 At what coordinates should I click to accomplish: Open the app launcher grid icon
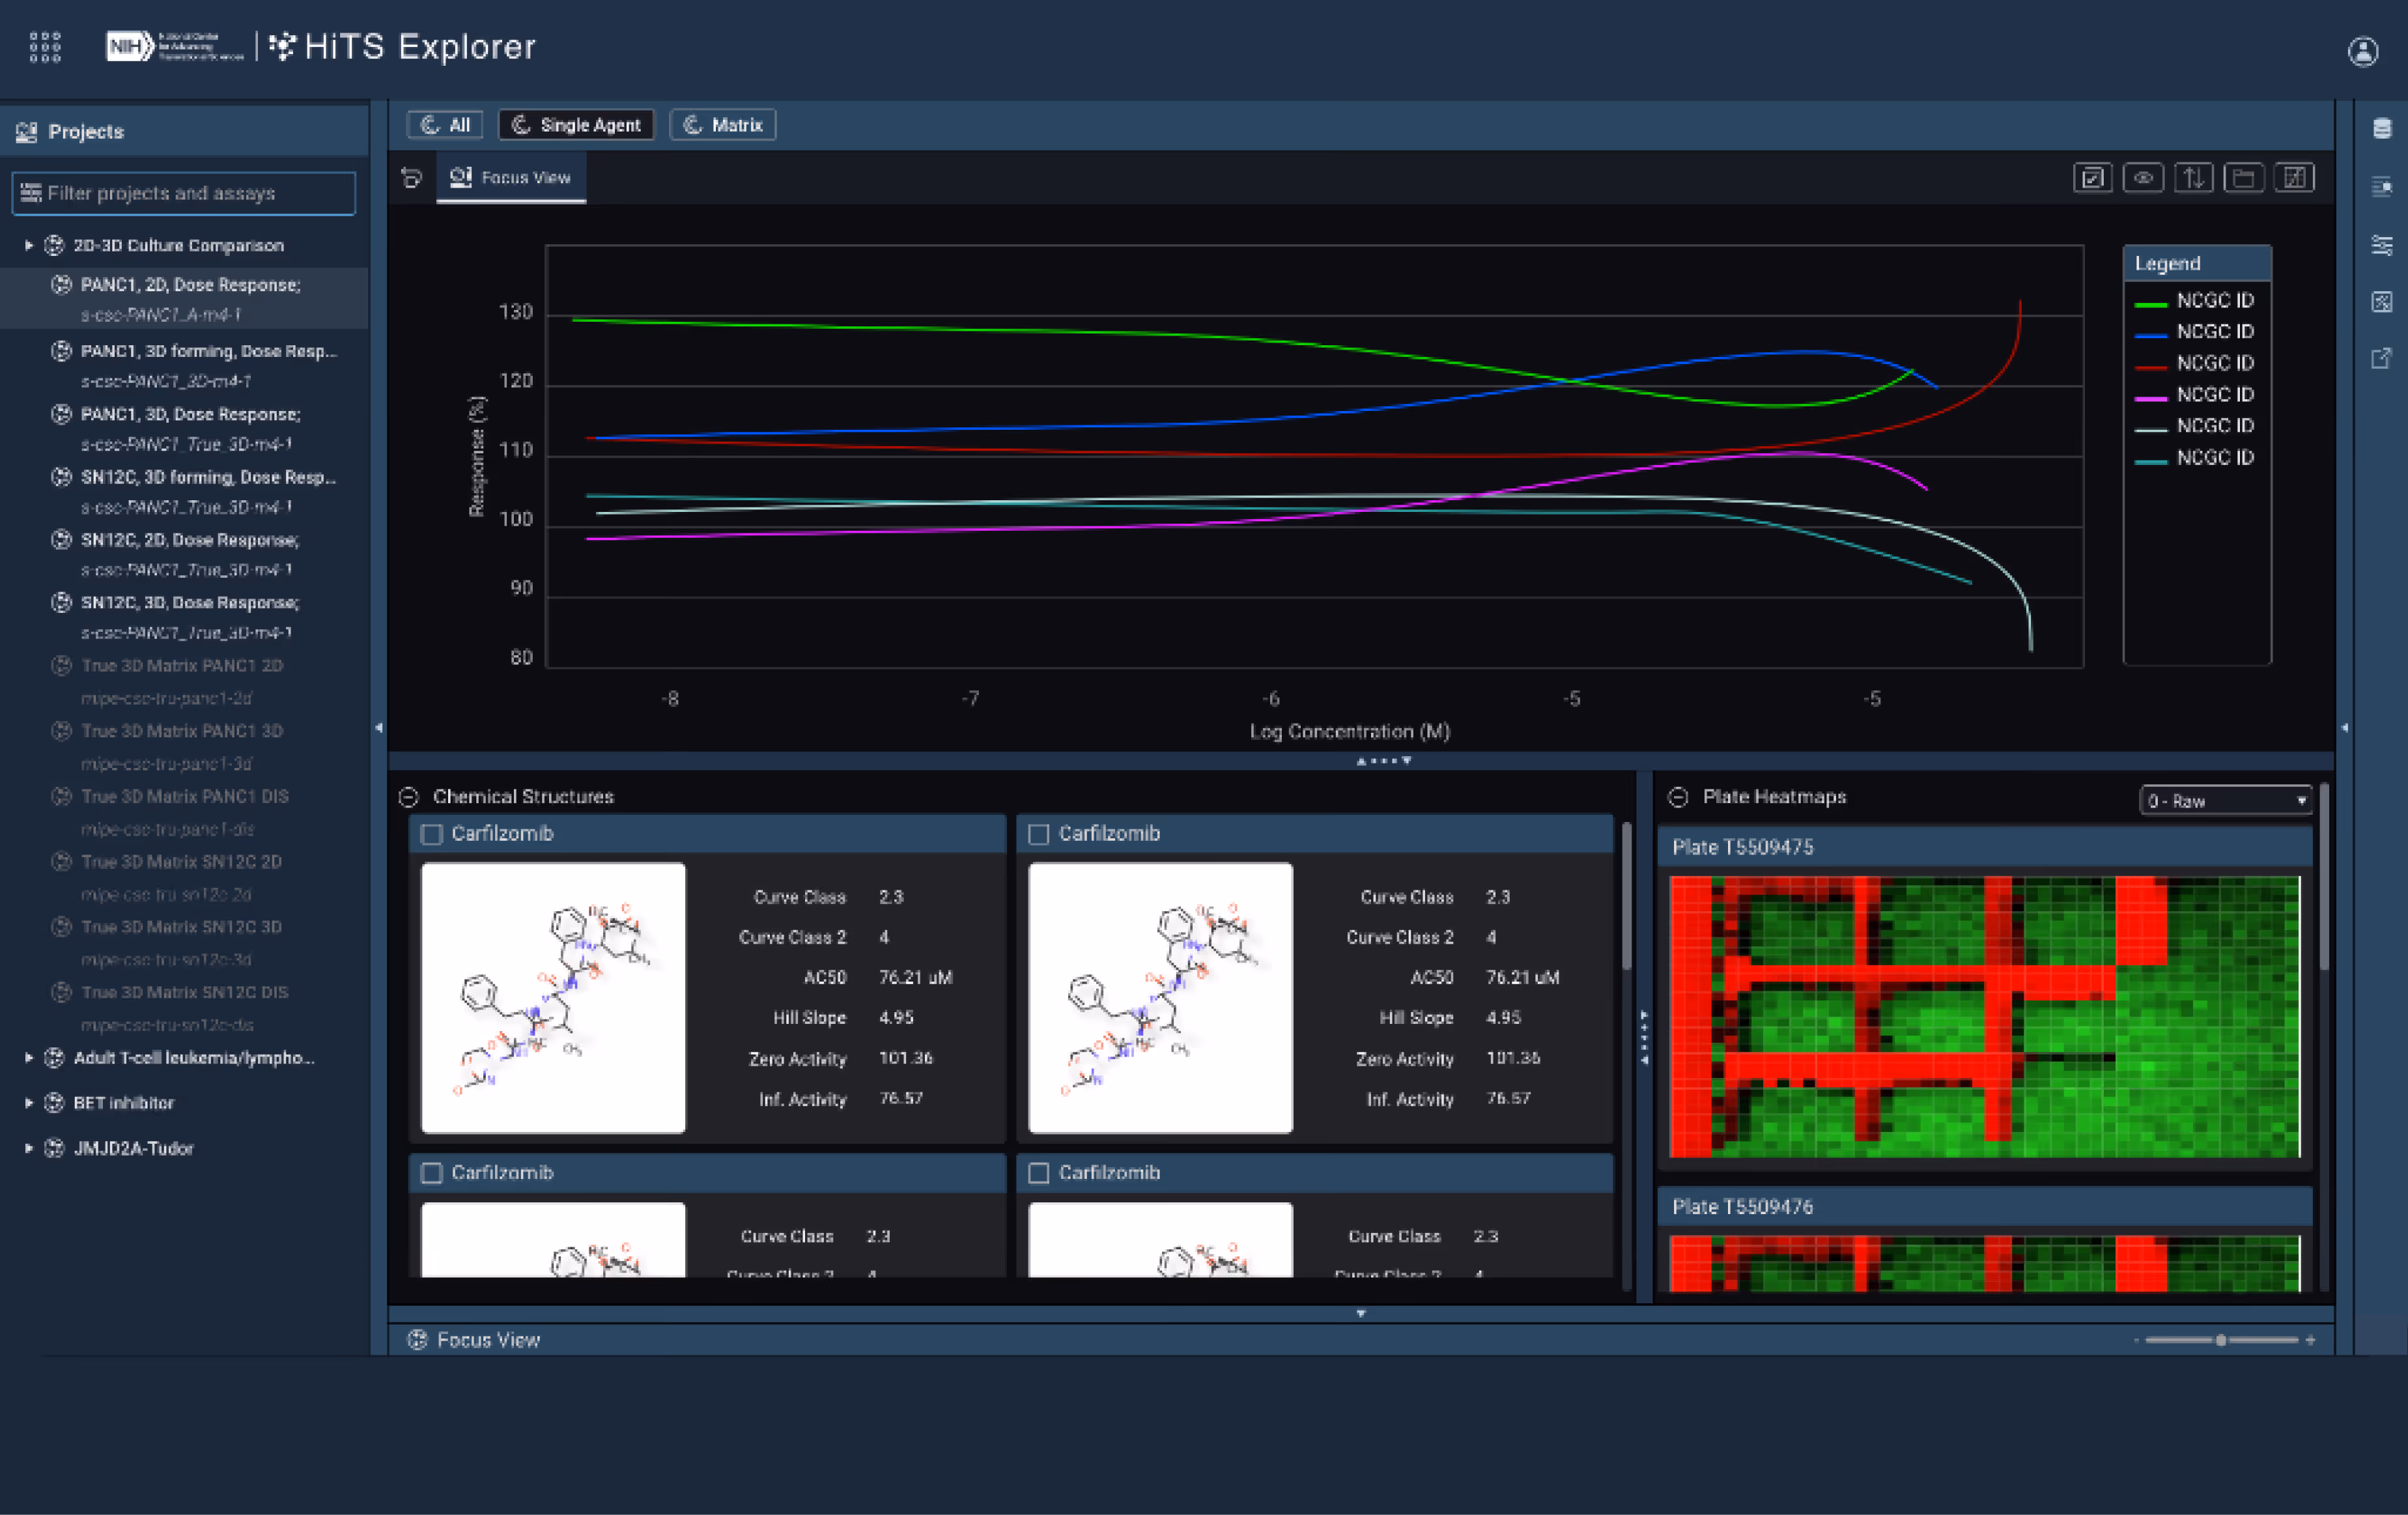click(x=45, y=47)
